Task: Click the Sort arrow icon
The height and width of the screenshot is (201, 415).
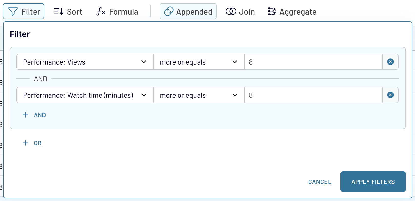Action: pyautogui.click(x=59, y=11)
